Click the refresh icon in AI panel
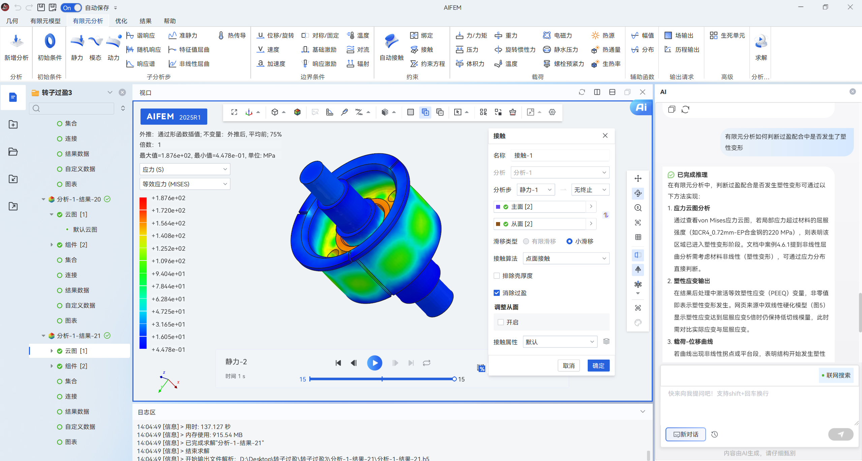Screen dimensions: 862x461 tap(685, 109)
